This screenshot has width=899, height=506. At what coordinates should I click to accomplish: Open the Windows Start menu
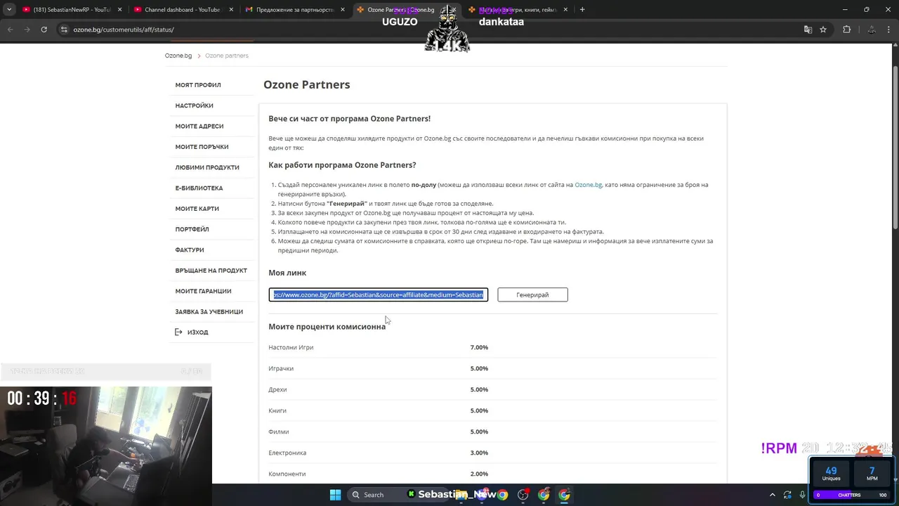click(x=335, y=495)
